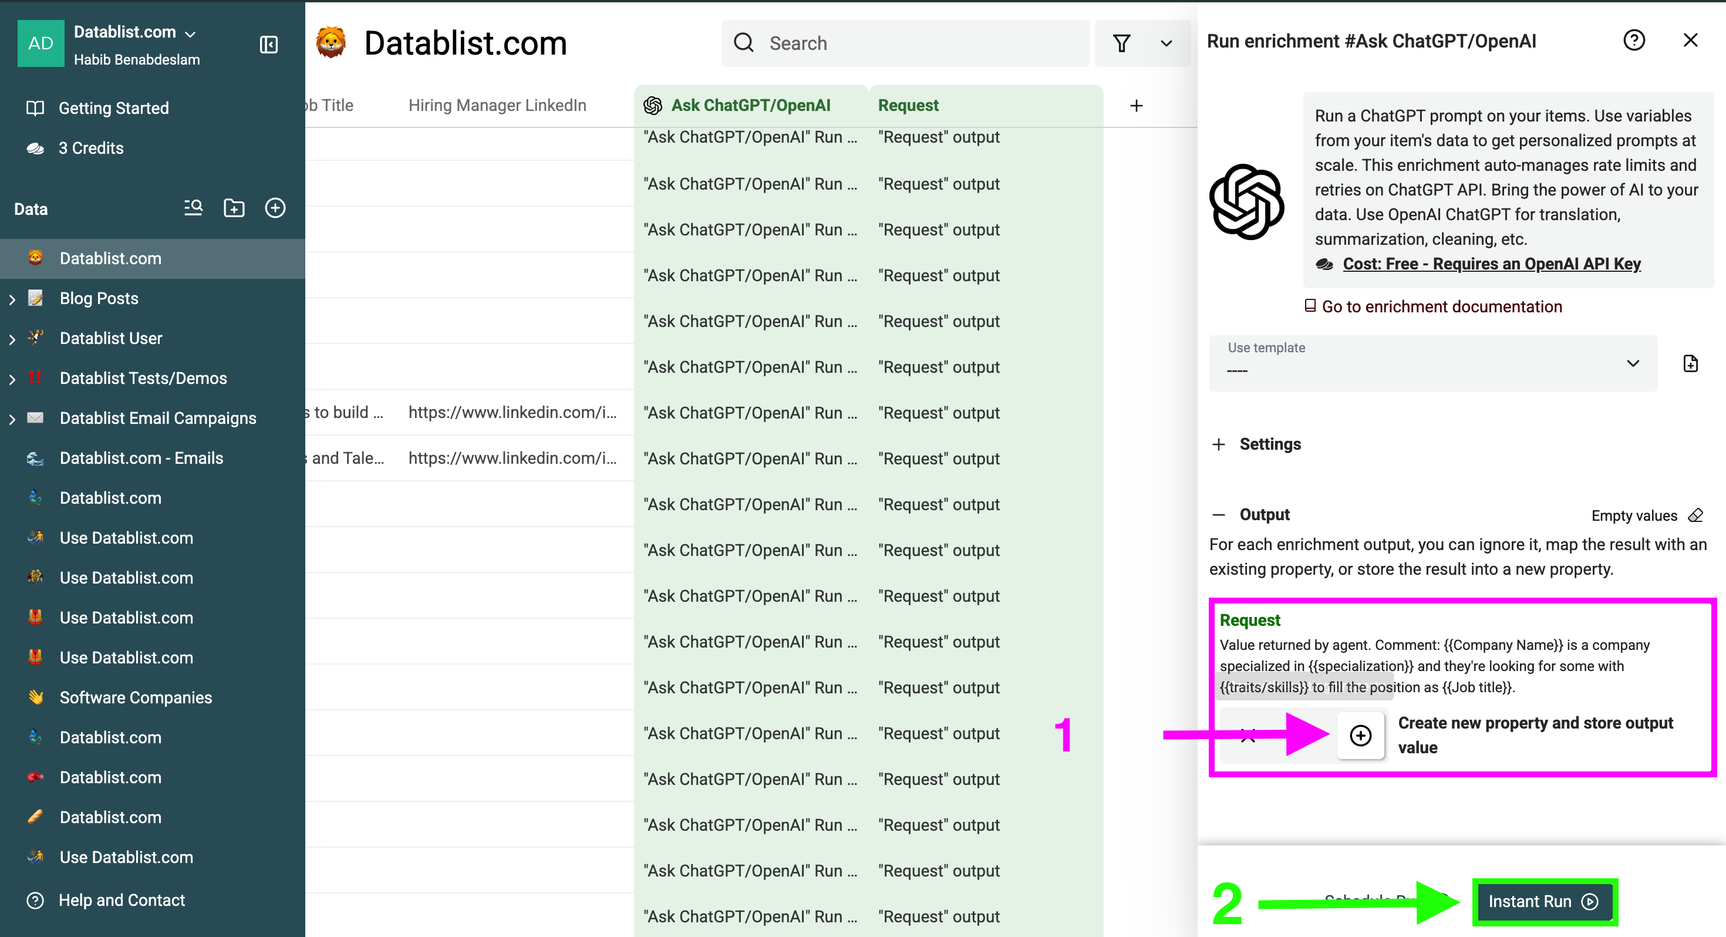Click the Datablist Tests/Demos exclamation icon

tap(35, 378)
